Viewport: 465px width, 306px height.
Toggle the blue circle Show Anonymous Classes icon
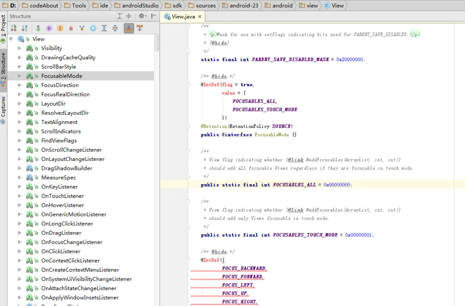(93, 28)
